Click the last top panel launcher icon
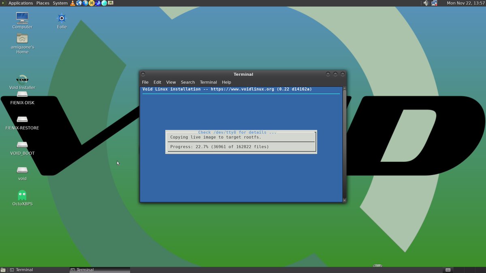Viewport: 486px width, 273px height. coord(111,3)
